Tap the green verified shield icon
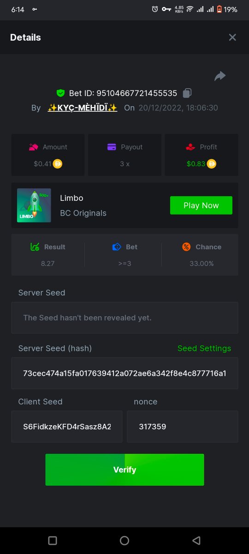249x554 pixels. (60, 93)
